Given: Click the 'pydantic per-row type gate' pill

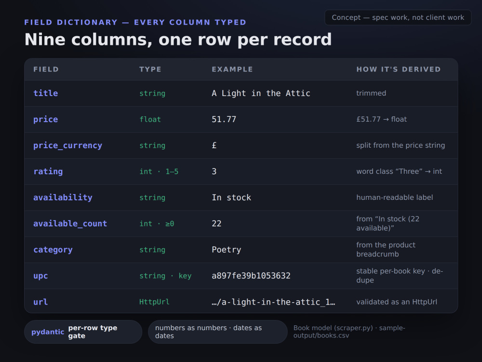Looking at the screenshot, I should (83, 332).
